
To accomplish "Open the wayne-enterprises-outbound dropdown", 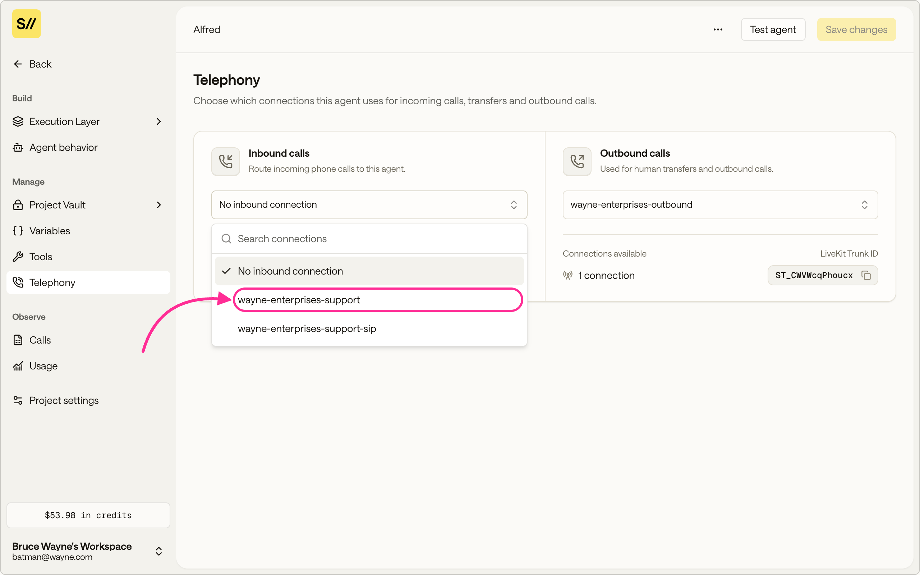I will [x=720, y=204].
